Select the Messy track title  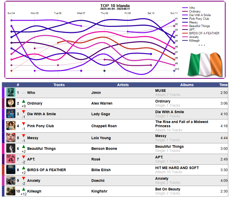coord(33,138)
